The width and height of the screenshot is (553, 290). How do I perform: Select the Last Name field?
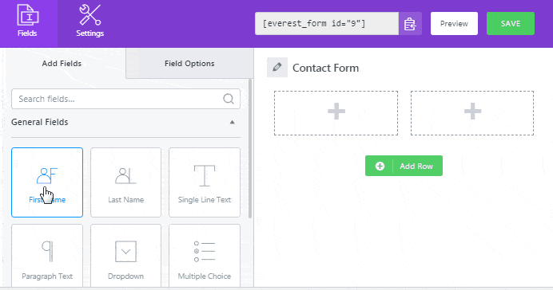(x=125, y=182)
